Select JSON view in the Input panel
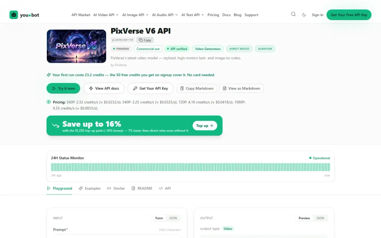The image size is (381, 238). coord(173,218)
